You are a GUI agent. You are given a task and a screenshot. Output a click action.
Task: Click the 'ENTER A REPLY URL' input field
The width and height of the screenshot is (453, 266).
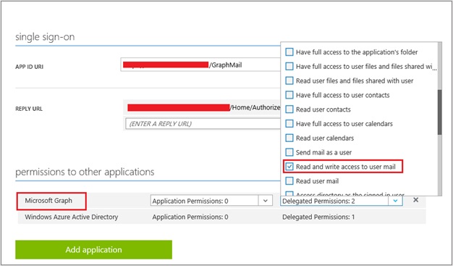point(203,124)
